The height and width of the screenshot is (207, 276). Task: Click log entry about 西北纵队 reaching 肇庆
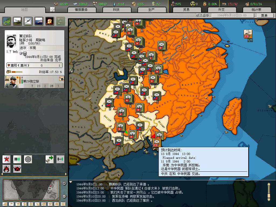[x=114, y=201]
